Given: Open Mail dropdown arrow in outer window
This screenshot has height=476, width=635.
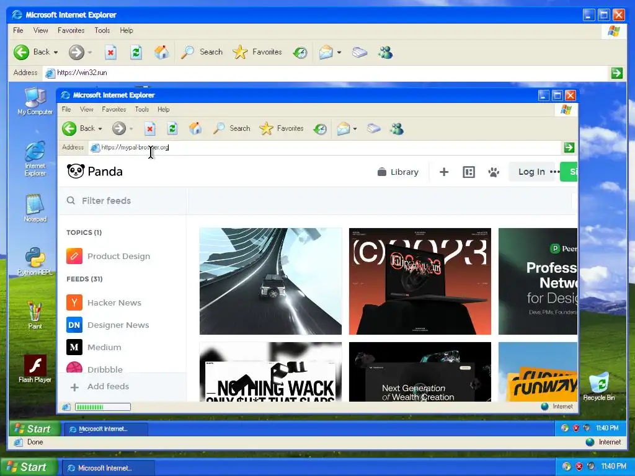Looking at the screenshot, I should 339,52.
